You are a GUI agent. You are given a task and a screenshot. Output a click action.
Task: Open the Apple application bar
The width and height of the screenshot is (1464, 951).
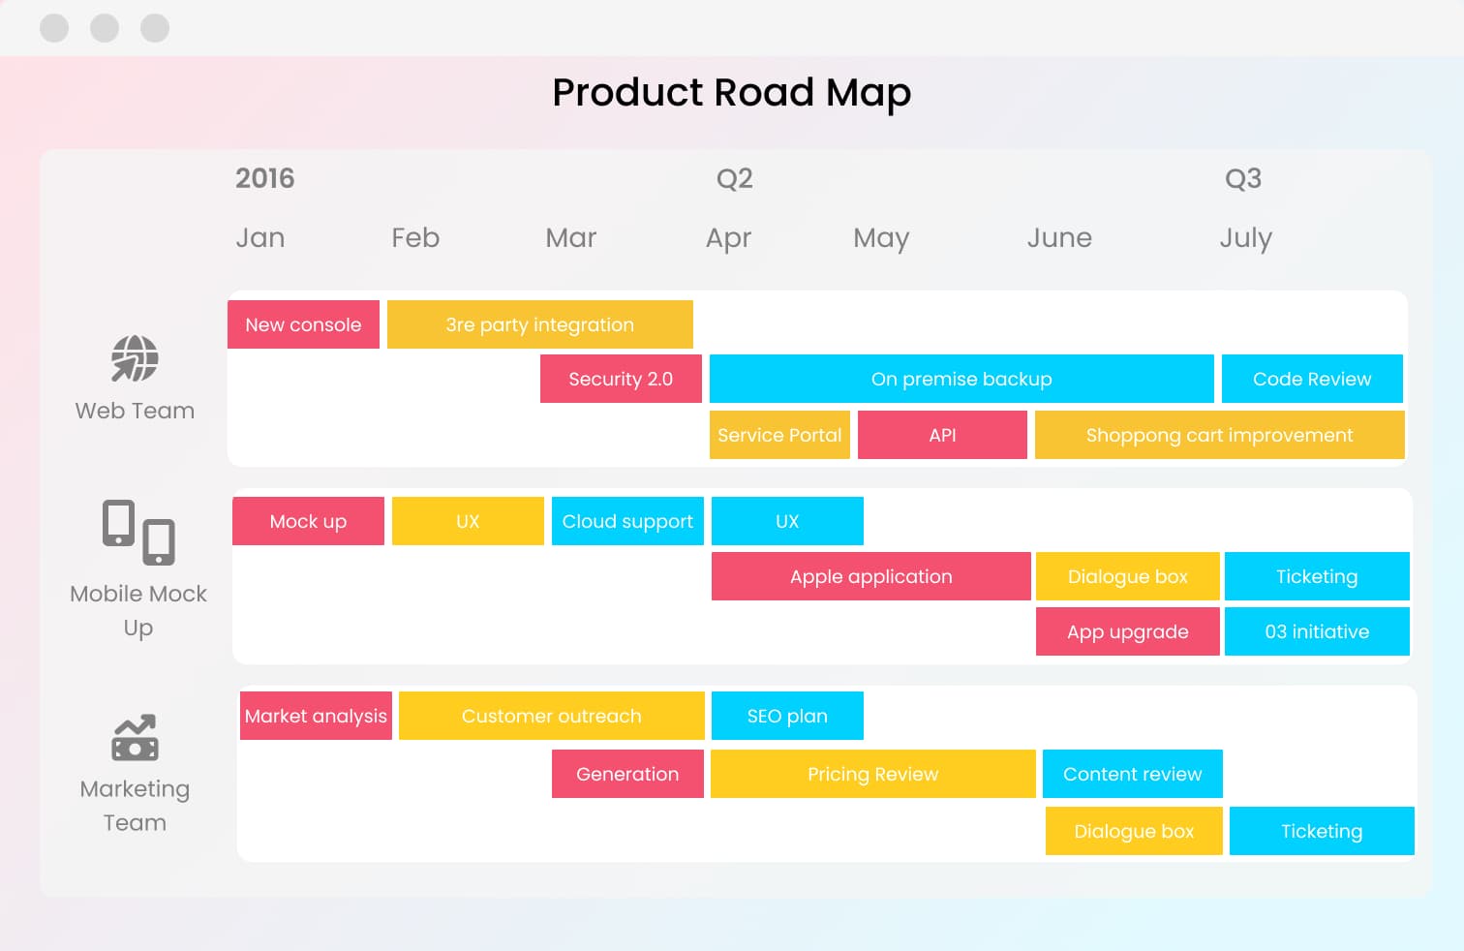pos(870,576)
